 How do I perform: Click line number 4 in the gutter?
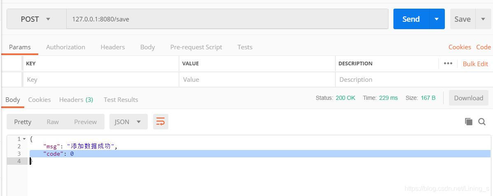(x=19, y=161)
